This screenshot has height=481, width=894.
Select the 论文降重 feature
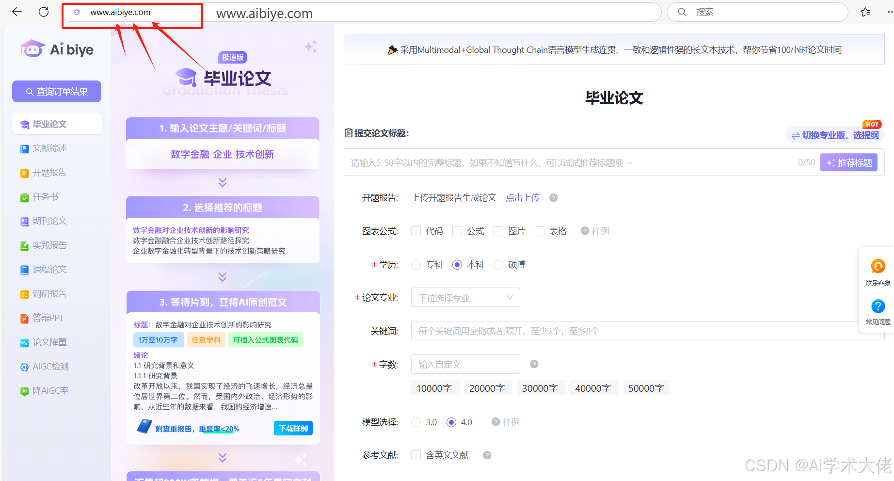click(49, 342)
